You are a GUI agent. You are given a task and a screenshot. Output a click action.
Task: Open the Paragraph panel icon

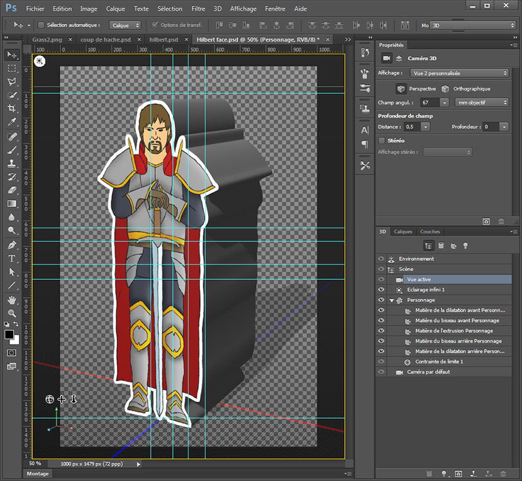pos(365,145)
